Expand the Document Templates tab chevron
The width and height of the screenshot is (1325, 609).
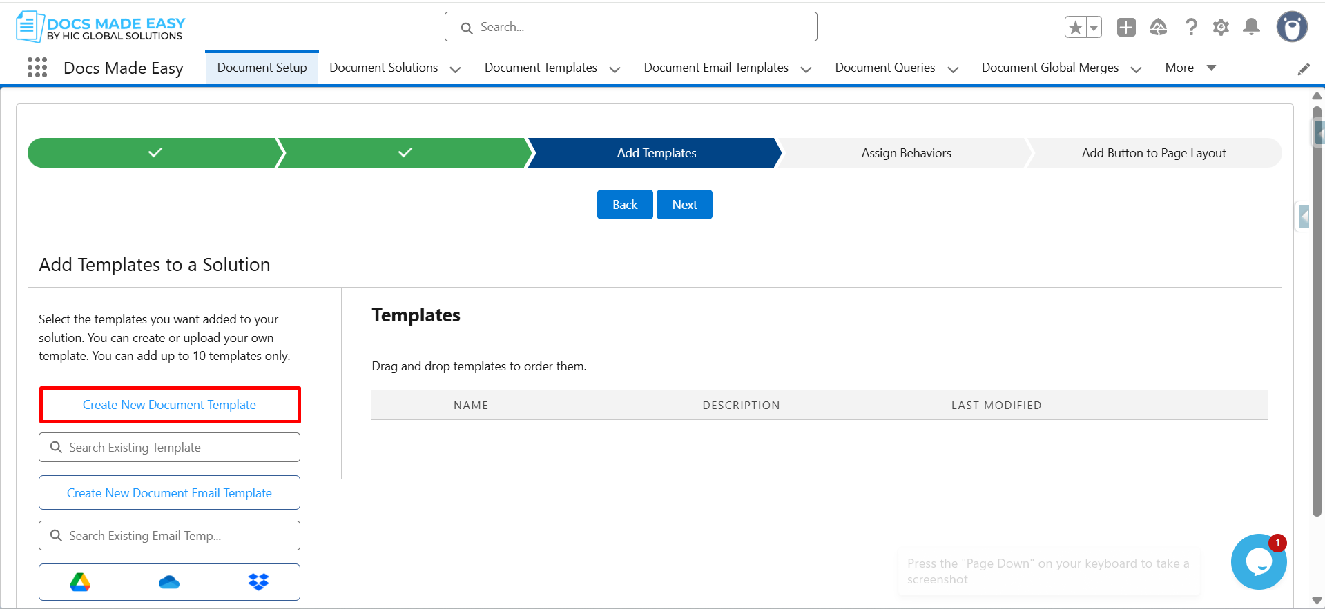pyautogui.click(x=615, y=69)
